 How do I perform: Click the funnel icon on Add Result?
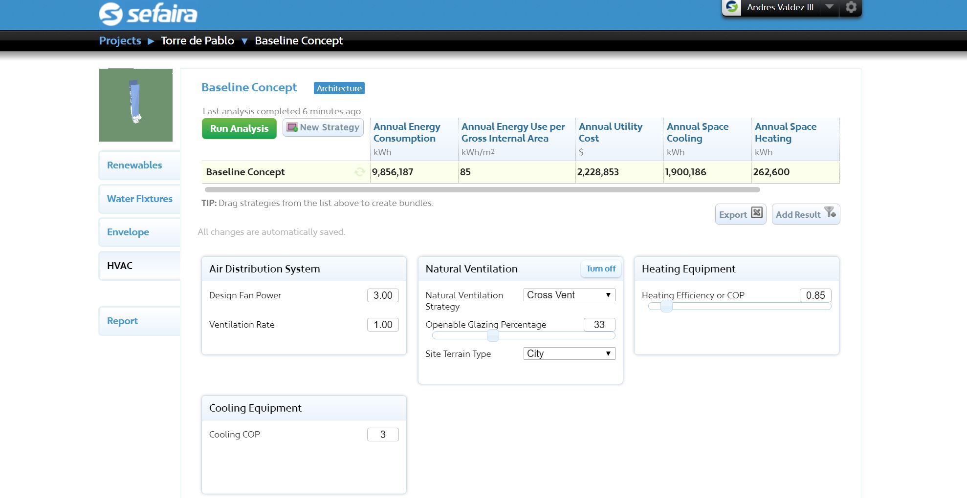click(x=830, y=213)
